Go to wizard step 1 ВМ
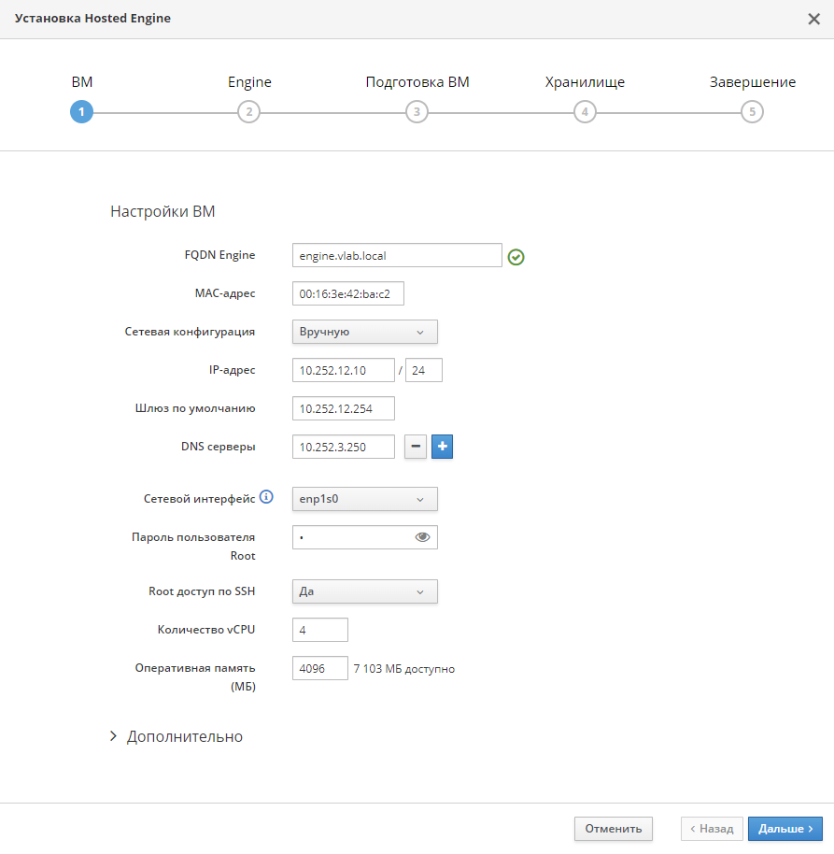The width and height of the screenshot is (834, 854). tap(81, 111)
